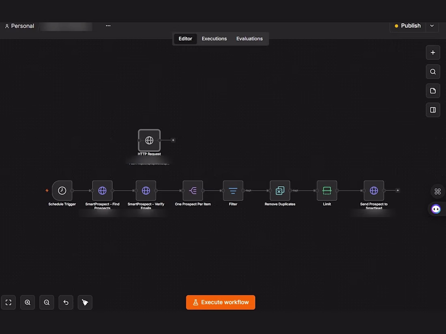
Task: Expand the Publish dropdown arrow
Action: [432, 26]
